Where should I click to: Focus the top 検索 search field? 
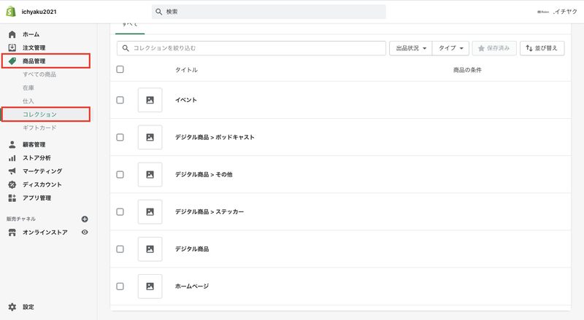pos(269,12)
